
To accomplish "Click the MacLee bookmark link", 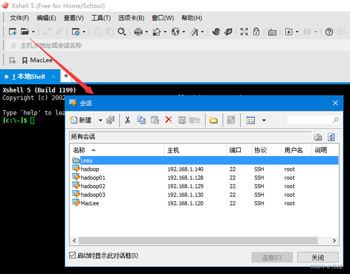I will click(x=37, y=60).
